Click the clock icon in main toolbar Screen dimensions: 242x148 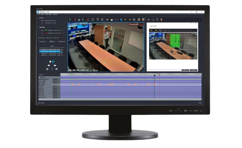tap(157, 20)
